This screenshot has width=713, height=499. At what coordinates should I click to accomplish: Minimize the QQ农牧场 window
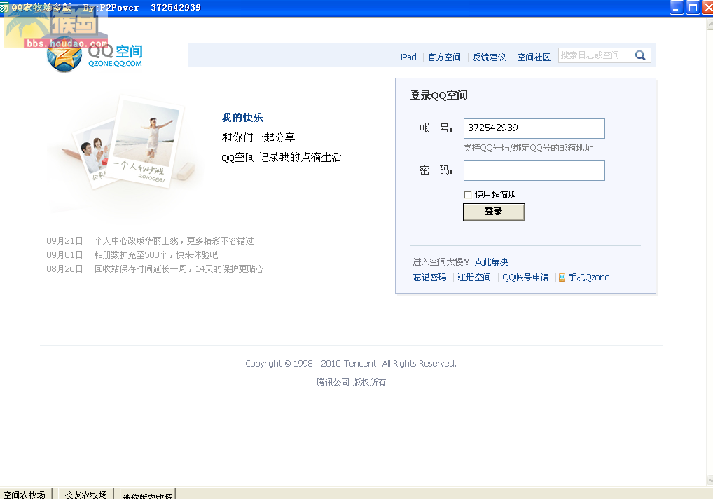point(677,8)
